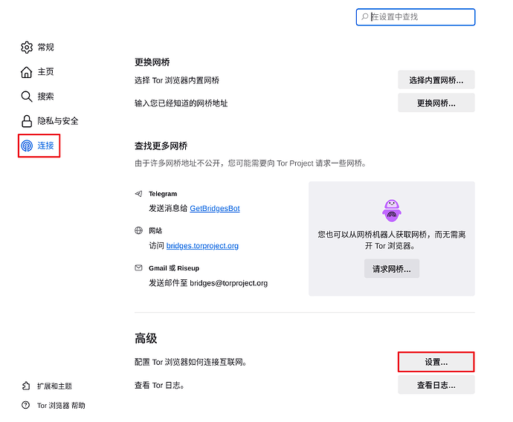Click the Telegram paper-plane icon
This screenshot has width=513, height=422.
(139, 194)
